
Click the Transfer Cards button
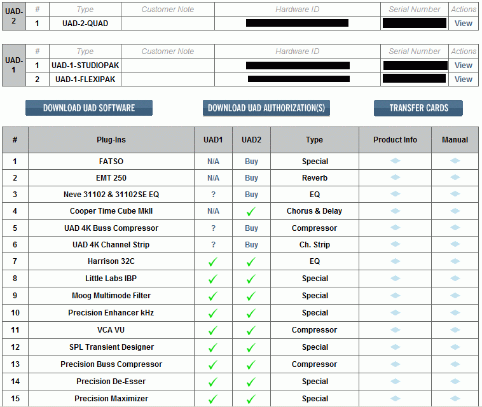pyautogui.click(x=418, y=108)
